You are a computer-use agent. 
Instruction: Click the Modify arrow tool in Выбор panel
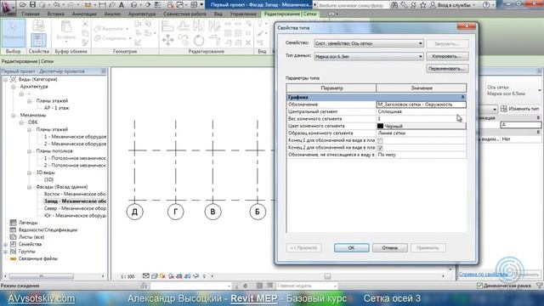point(14,33)
